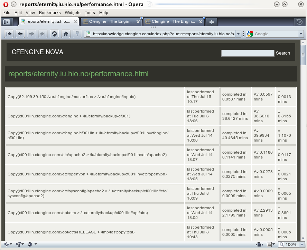Click the vertical scrollbar thumb
Viewport: 307px width, 250px height.
tap(303, 55)
